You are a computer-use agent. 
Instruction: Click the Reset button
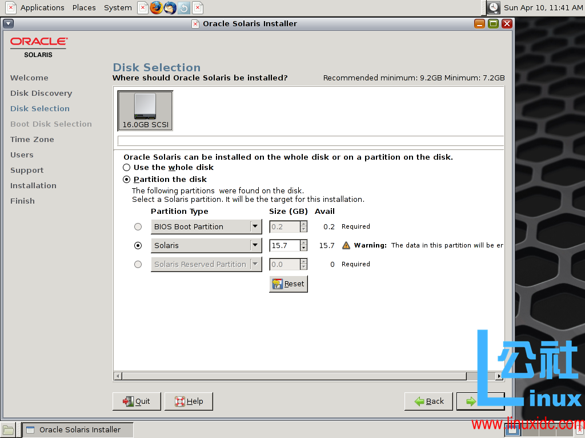pos(289,284)
